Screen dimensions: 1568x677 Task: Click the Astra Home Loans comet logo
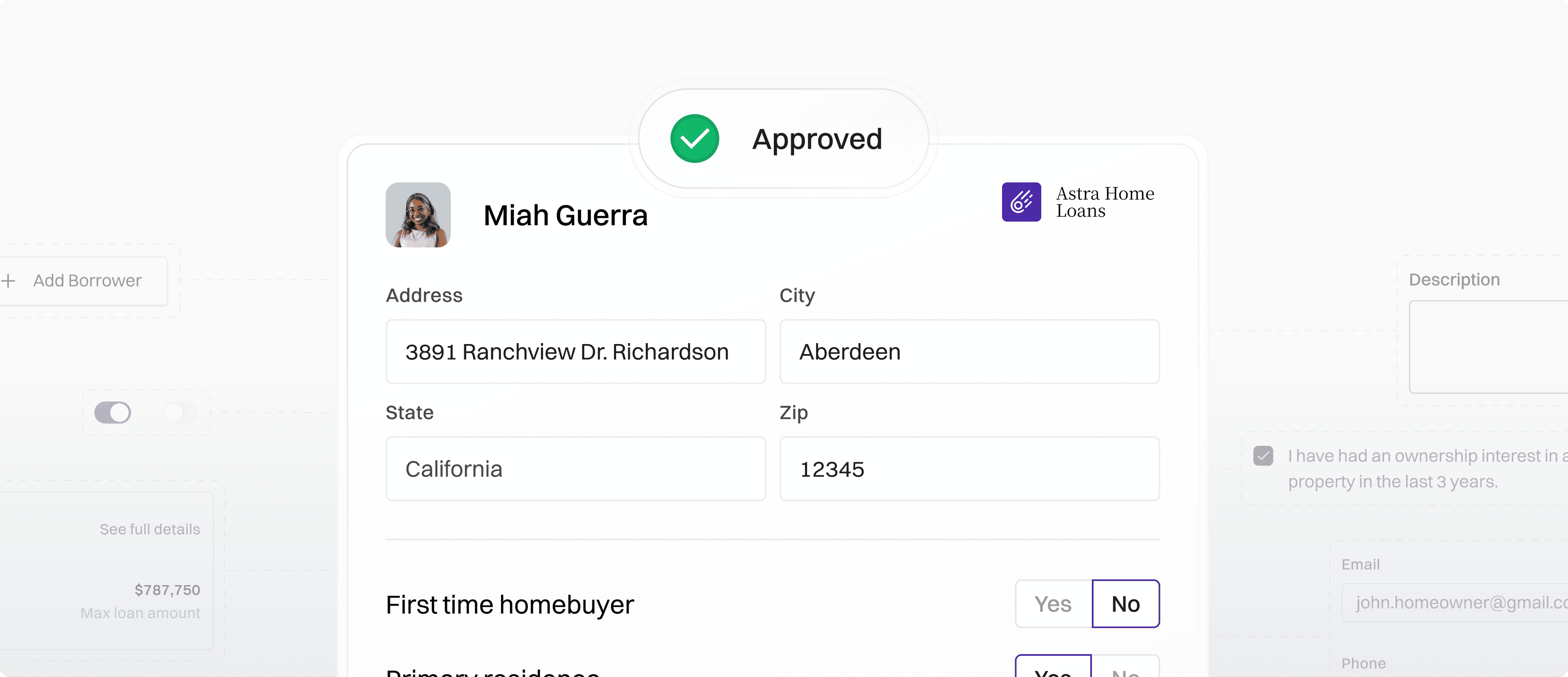click(x=1021, y=202)
